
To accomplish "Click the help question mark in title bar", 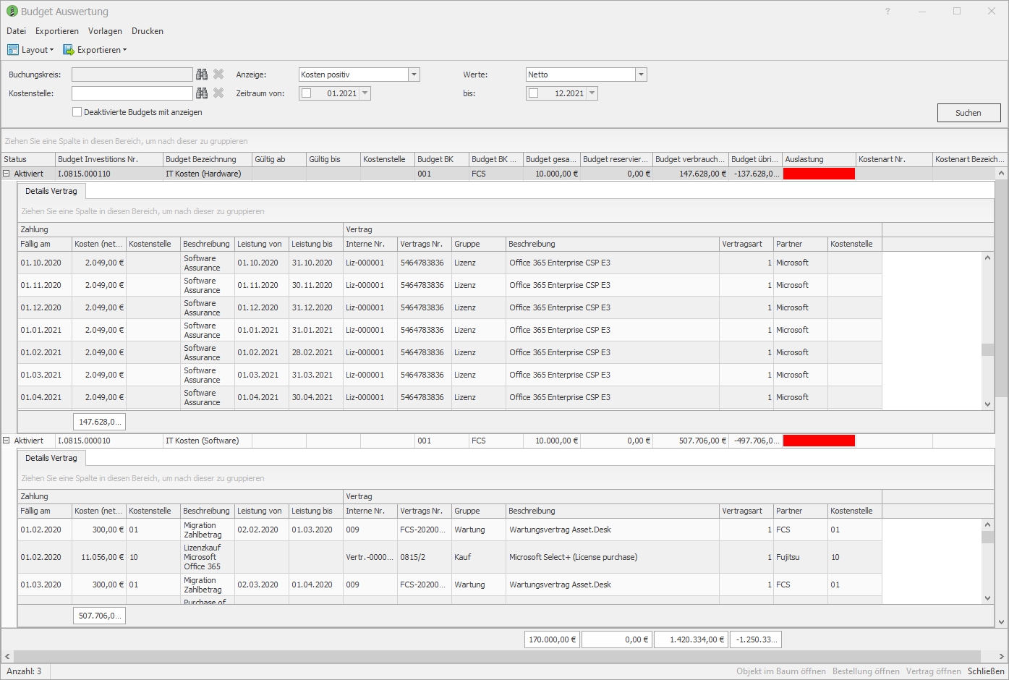I will (887, 12).
